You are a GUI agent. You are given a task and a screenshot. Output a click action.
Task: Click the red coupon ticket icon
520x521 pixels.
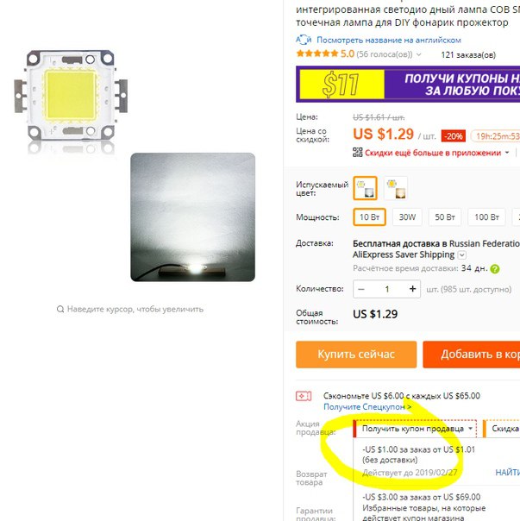[304, 396]
